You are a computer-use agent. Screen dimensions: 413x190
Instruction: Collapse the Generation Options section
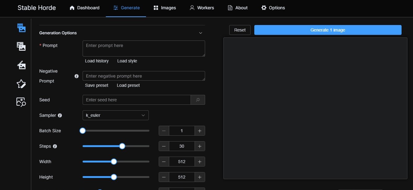(x=200, y=33)
